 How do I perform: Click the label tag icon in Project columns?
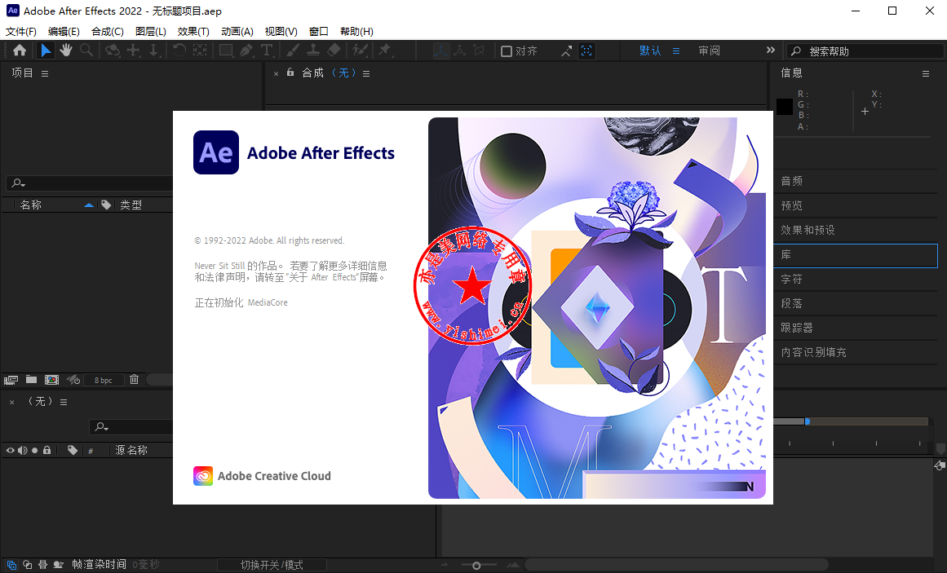point(106,205)
